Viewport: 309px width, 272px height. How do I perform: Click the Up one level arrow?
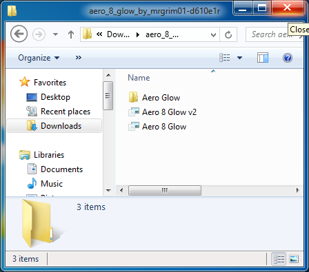click(71, 34)
